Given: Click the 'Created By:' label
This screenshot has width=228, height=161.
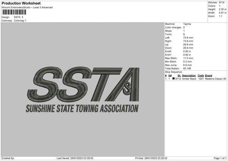Looking at the screenshot, I should 8,158.
